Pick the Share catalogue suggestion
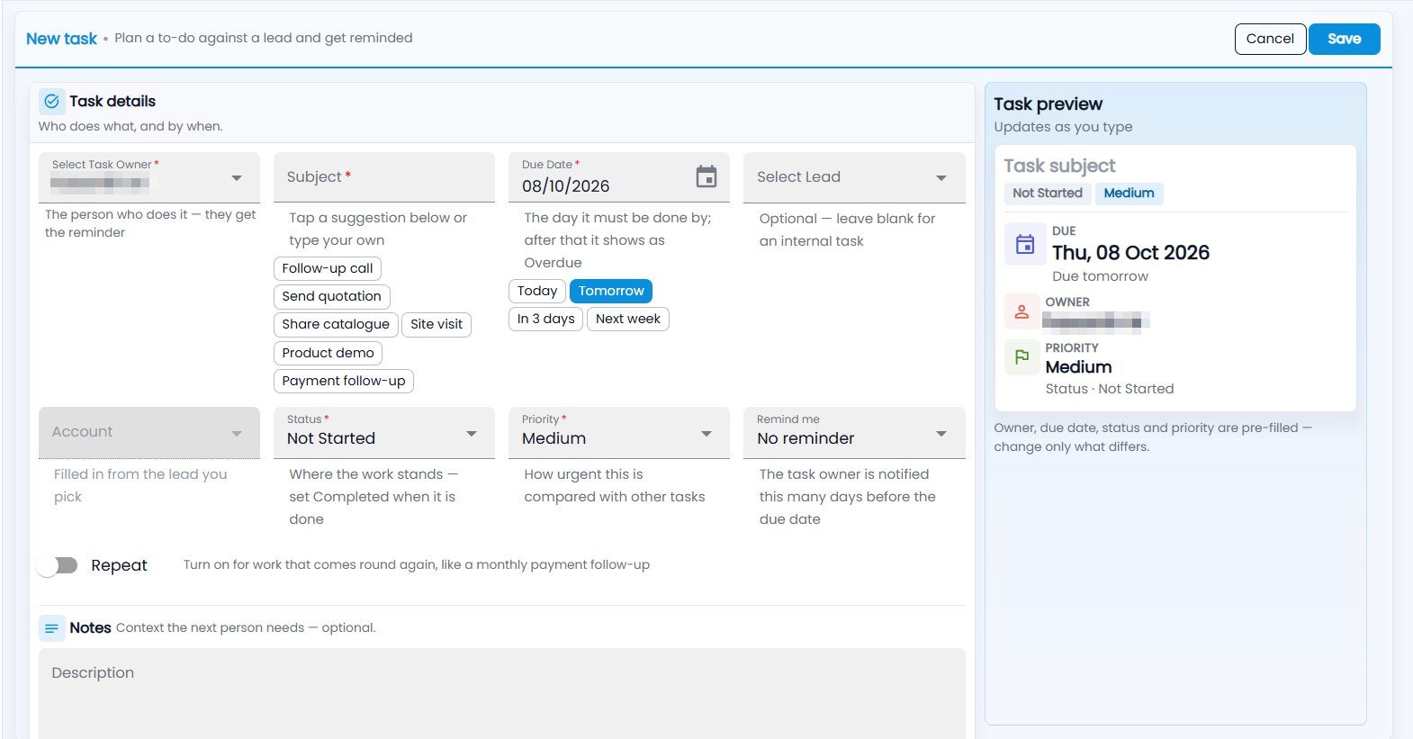 coord(336,324)
